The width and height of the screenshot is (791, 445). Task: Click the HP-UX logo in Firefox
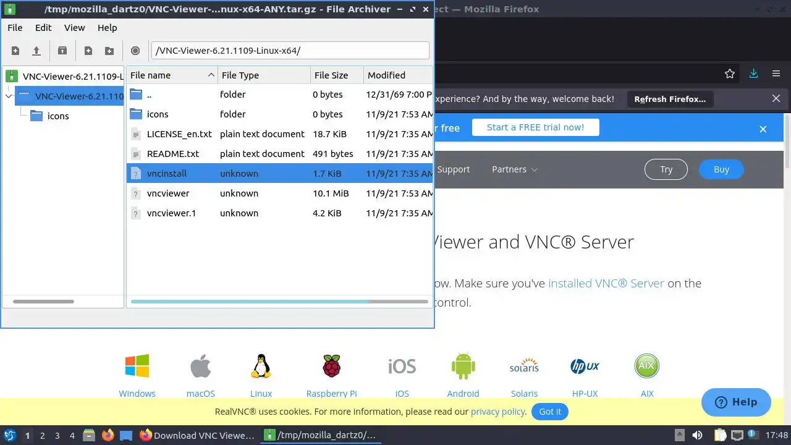point(585,366)
